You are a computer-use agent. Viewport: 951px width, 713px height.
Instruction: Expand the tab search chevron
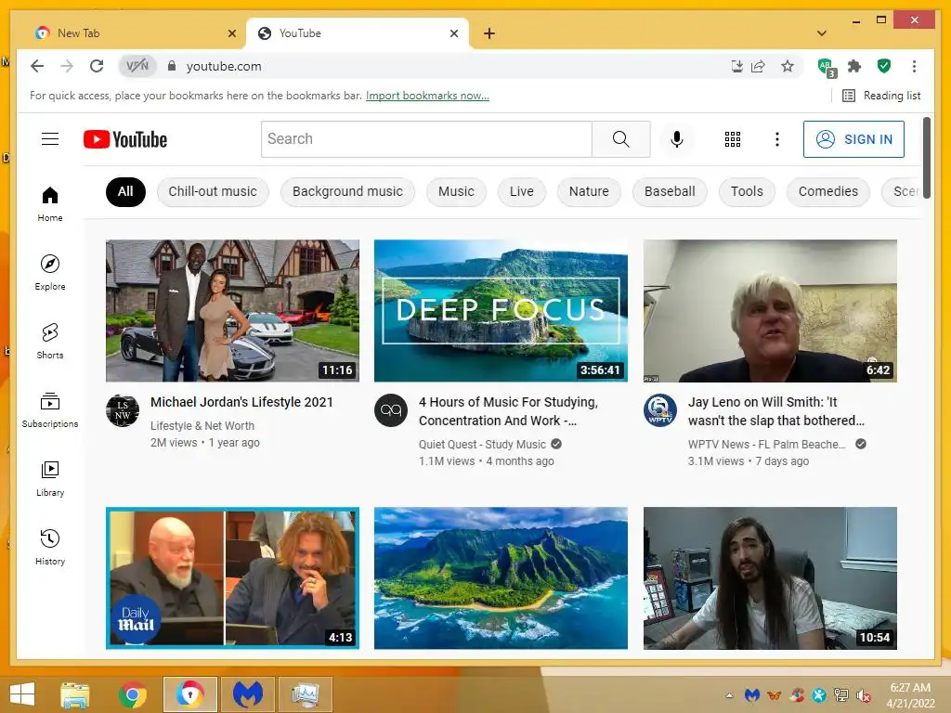coord(822,33)
